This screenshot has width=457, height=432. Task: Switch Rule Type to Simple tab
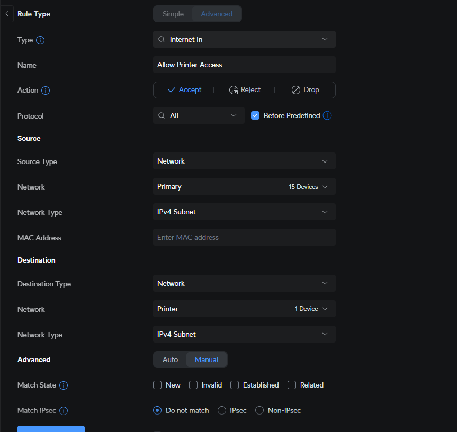click(x=173, y=14)
